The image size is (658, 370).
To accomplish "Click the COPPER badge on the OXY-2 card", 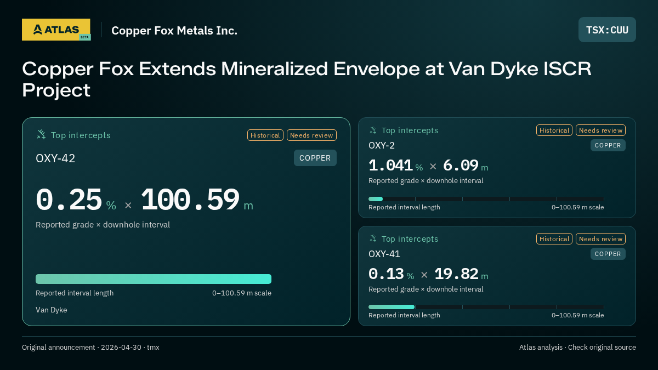I will (x=608, y=145).
